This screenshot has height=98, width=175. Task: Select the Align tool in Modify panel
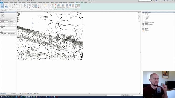point(25,5)
